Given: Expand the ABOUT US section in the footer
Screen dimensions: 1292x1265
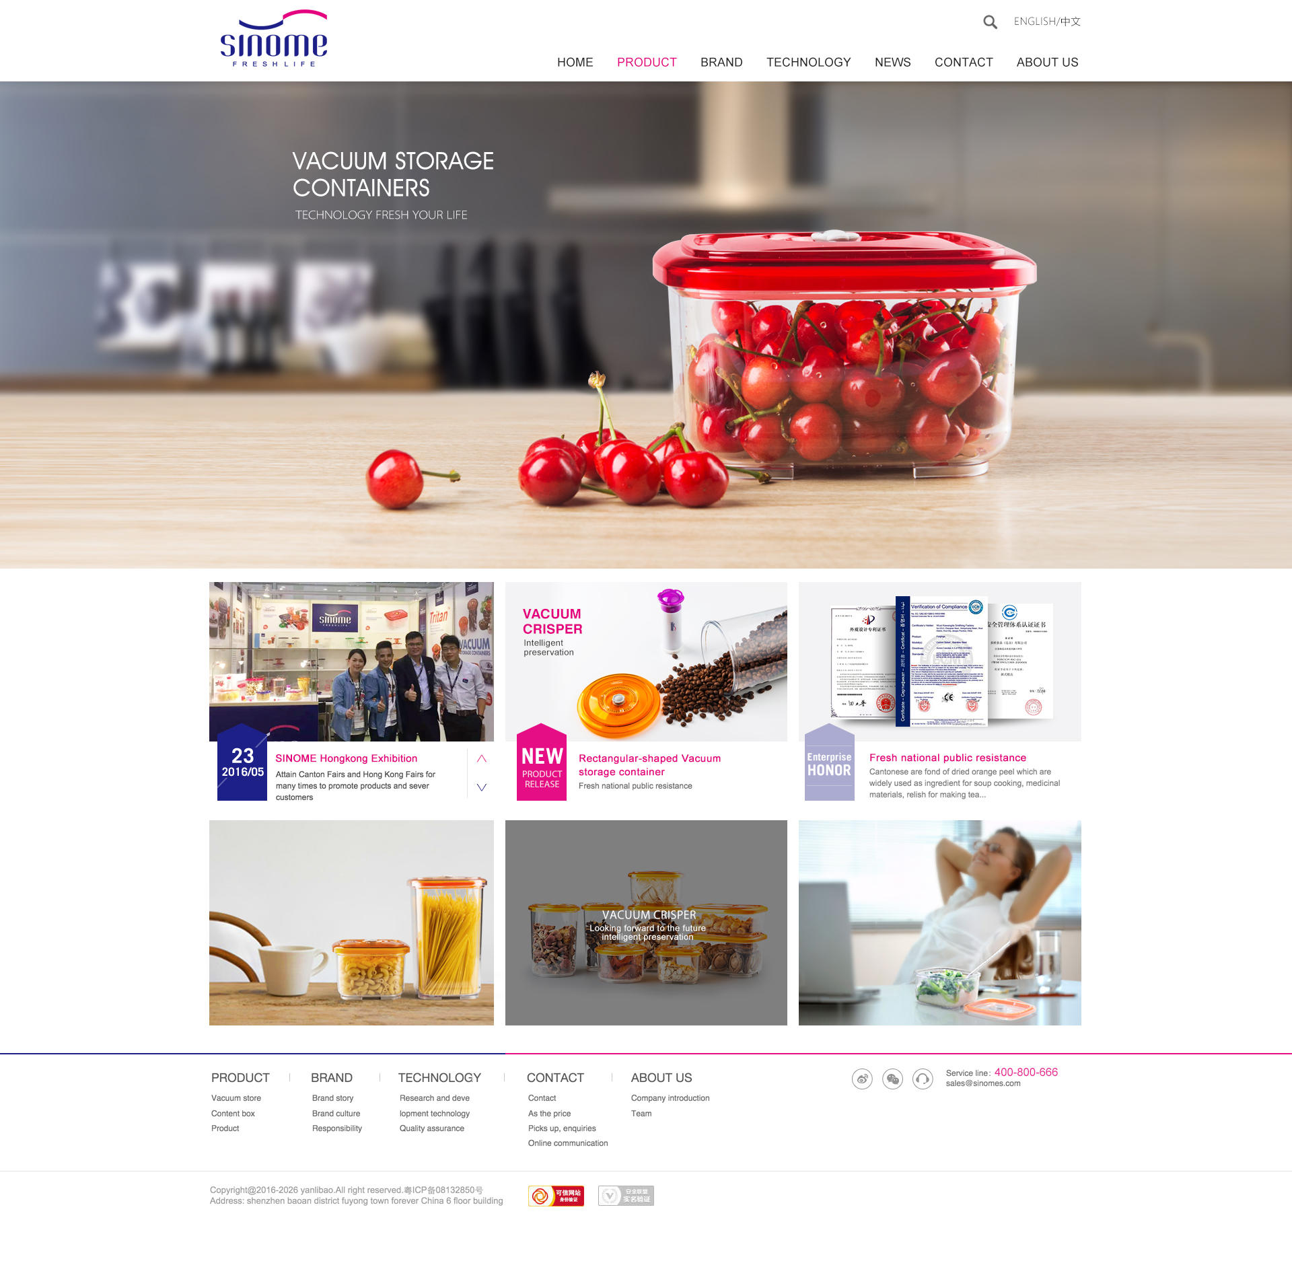Looking at the screenshot, I should pos(661,1076).
